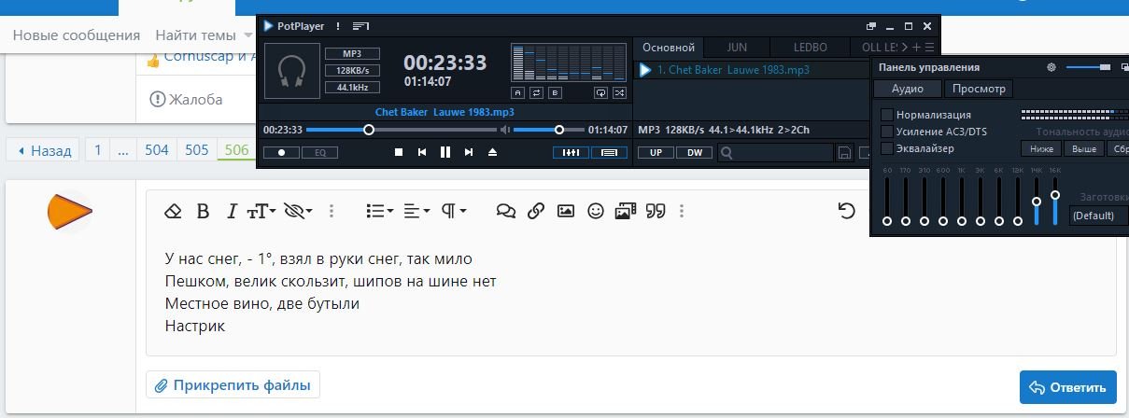Toggle repeat playback icon under spectrum
The width and height of the screenshot is (1129, 418).
coord(600,92)
